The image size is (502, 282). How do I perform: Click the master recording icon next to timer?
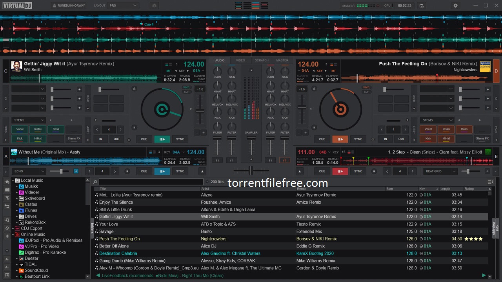click(x=421, y=5)
